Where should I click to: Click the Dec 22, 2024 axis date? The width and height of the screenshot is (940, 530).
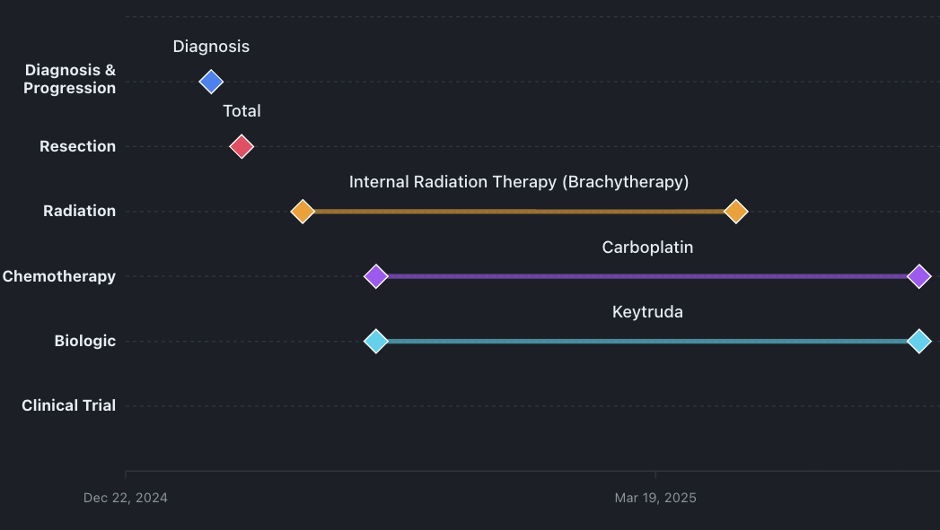click(x=126, y=498)
